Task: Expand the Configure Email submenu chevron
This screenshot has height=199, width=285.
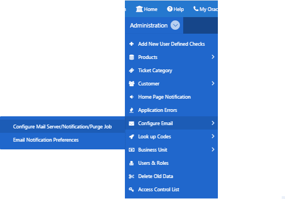Action: click(213, 123)
